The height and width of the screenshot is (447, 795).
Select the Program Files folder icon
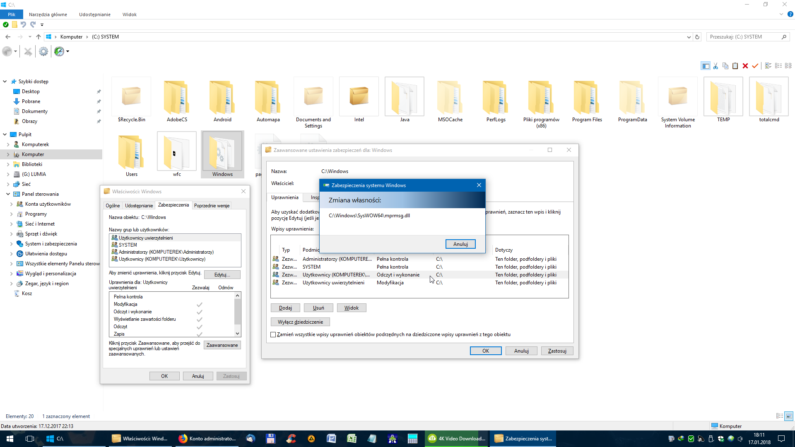587,98
